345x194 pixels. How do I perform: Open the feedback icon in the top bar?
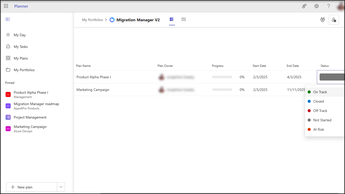[304, 6]
